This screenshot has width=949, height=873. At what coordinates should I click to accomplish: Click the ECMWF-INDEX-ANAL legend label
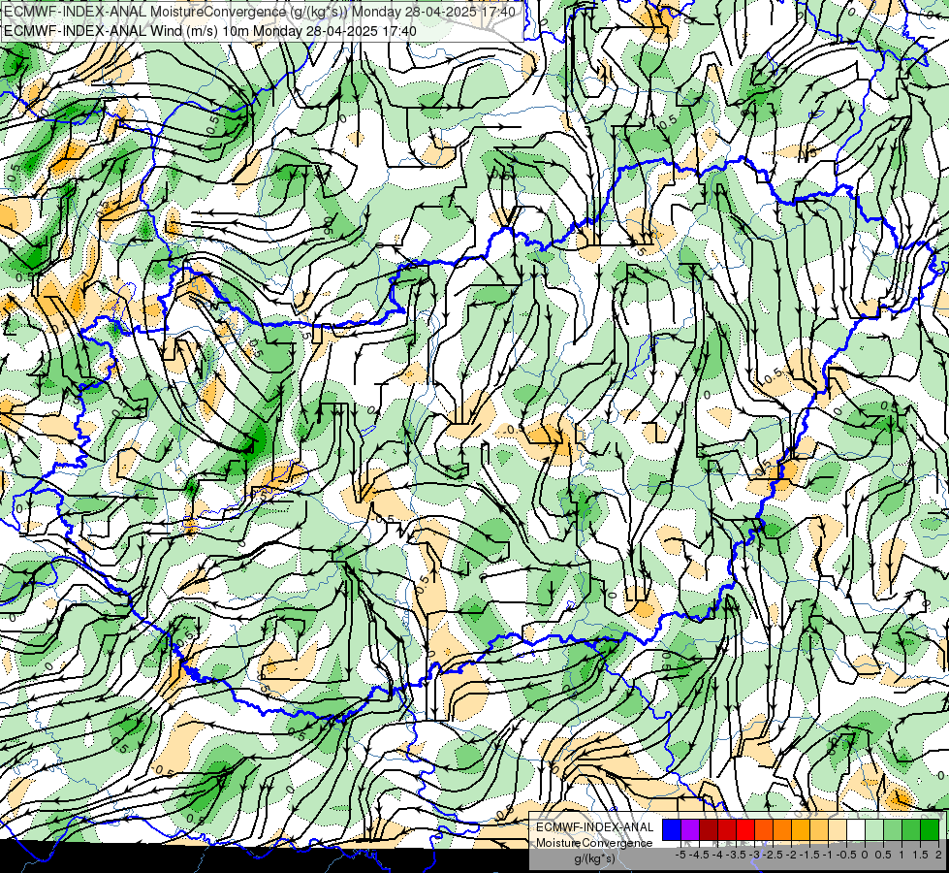click(x=595, y=827)
